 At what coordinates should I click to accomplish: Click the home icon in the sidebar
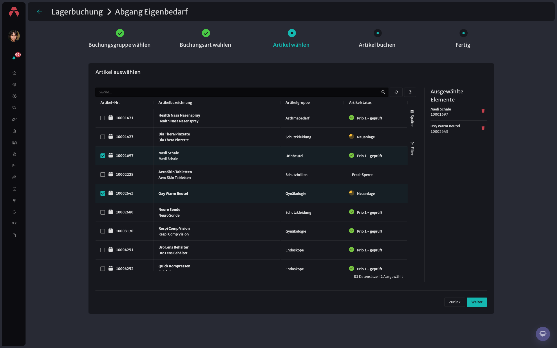(14, 73)
